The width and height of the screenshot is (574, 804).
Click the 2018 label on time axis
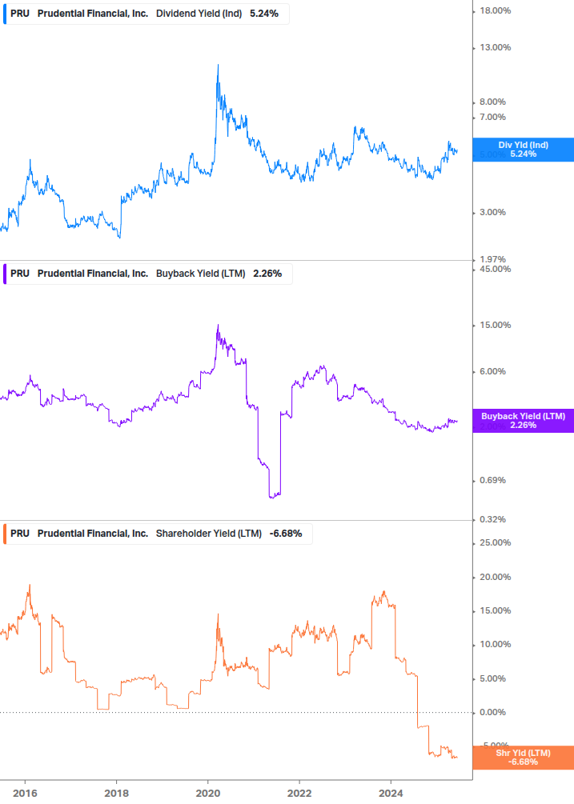click(116, 794)
